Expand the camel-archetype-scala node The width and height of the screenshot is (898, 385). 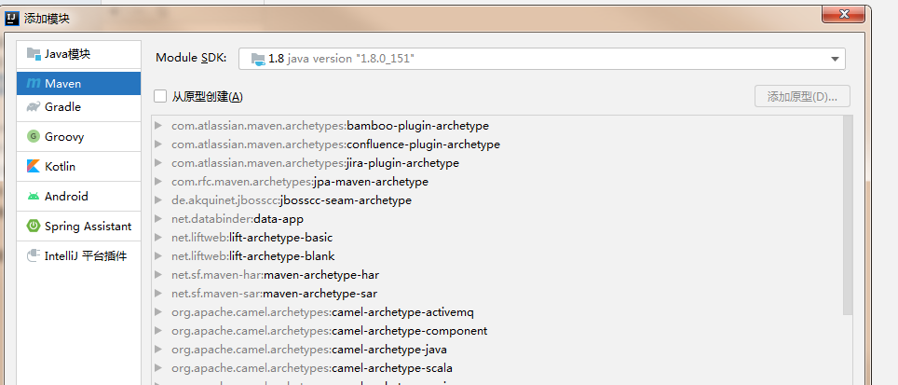point(158,368)
